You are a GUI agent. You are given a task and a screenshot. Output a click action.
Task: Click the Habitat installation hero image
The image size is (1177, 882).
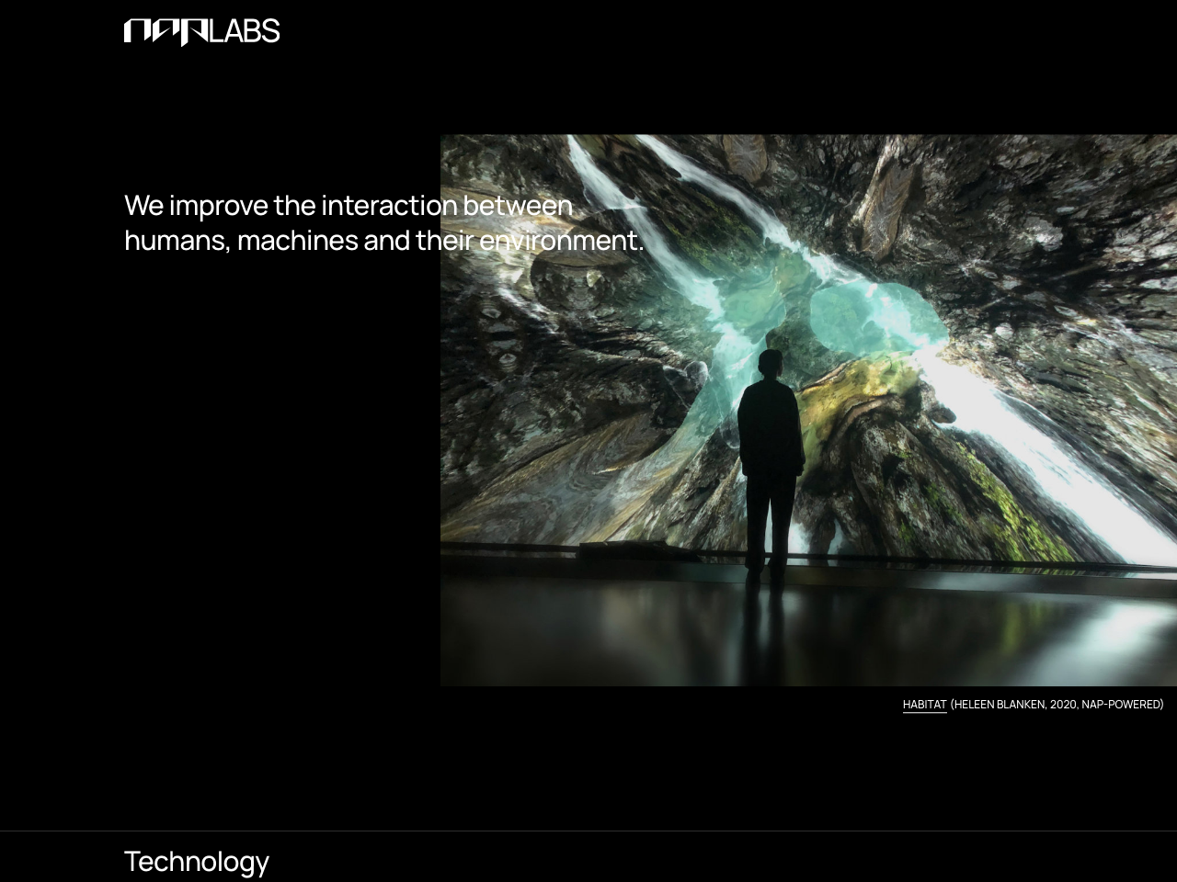(809, 411)
